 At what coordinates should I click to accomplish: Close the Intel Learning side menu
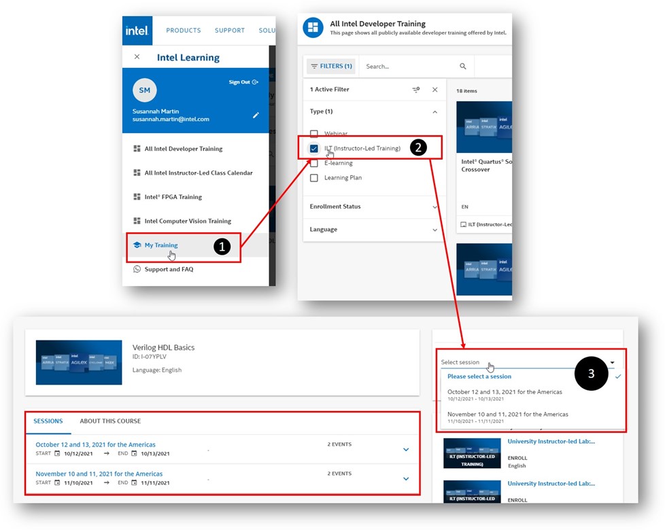(137, 57)
